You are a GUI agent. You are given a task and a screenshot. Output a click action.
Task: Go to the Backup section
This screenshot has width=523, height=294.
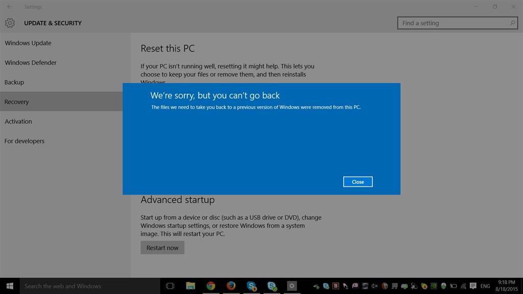(x=14, y=82)
